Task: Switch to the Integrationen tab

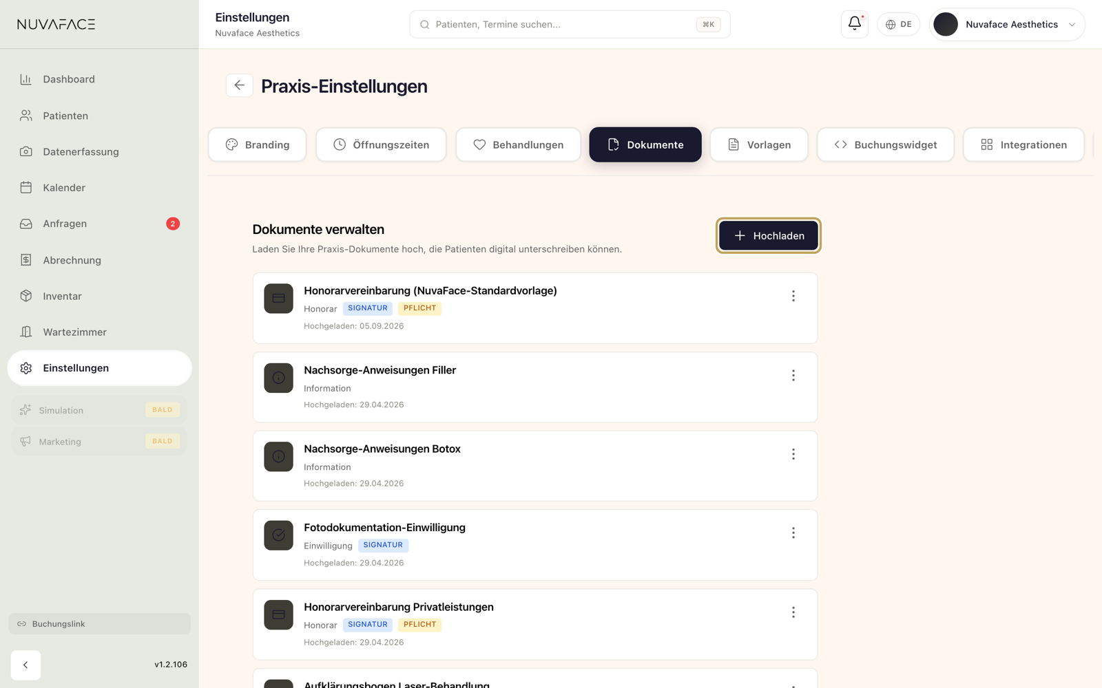Action: tap(1023, 144)
